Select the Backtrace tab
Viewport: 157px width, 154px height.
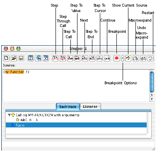tap(68, 107)
